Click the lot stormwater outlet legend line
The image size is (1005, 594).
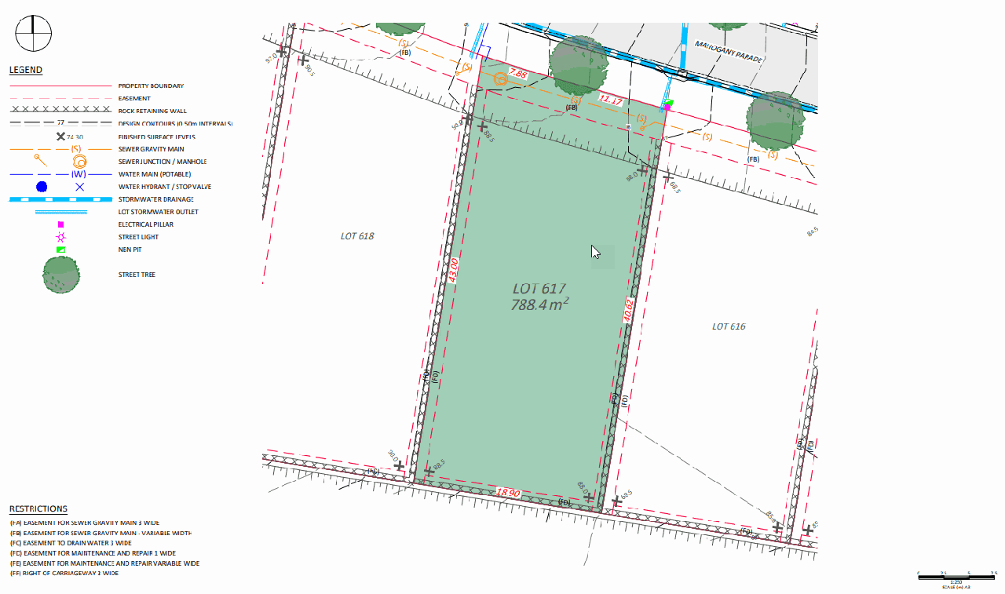click(60, 212)
